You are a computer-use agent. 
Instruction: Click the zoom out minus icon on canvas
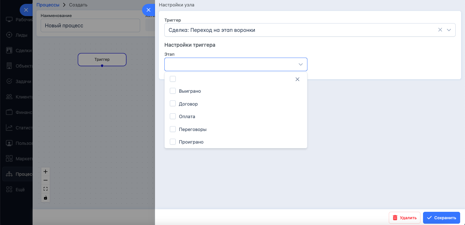(x=46, y=180)
